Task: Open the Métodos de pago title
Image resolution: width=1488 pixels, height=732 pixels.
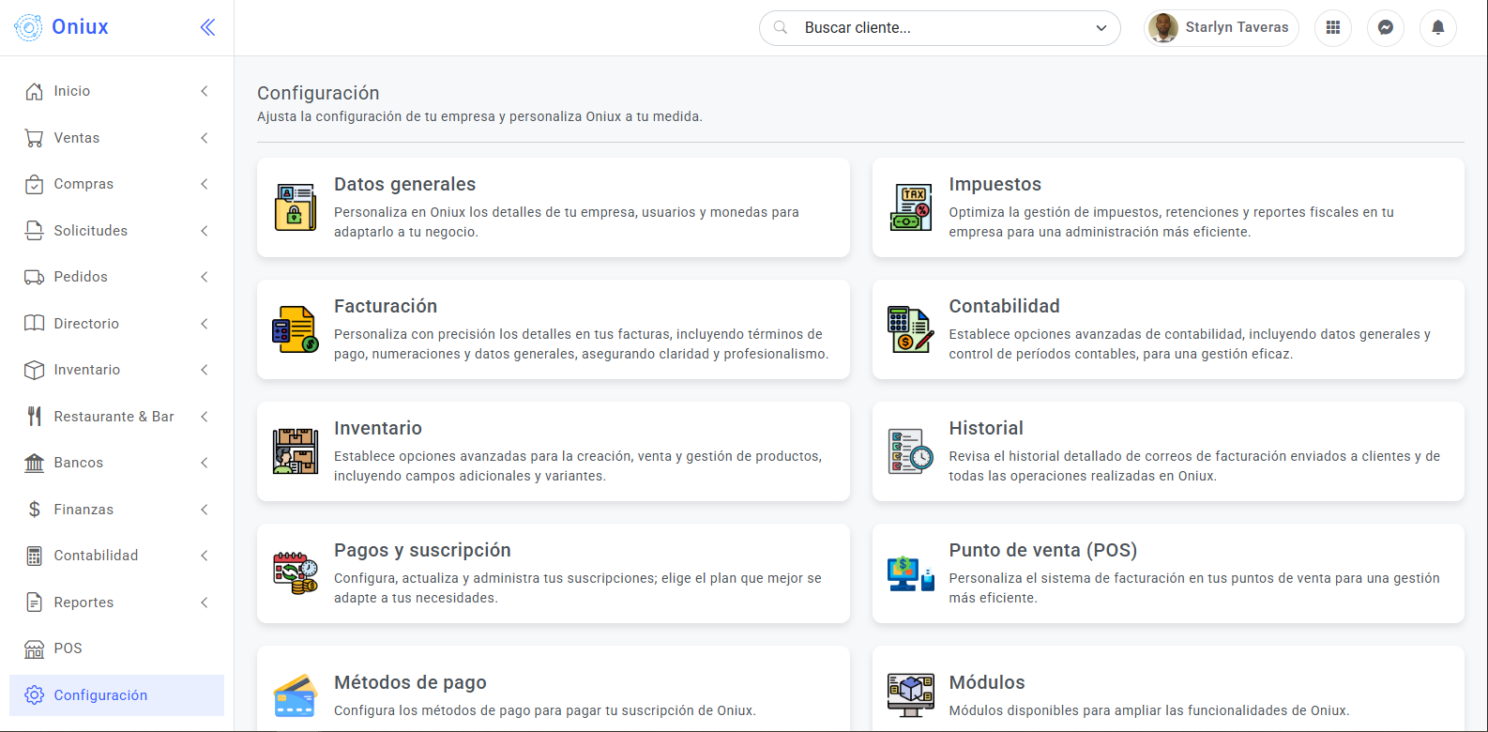Action: (410, 683)
